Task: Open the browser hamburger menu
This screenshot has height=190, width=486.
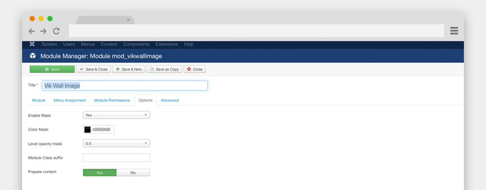Action: pos(454,30)
